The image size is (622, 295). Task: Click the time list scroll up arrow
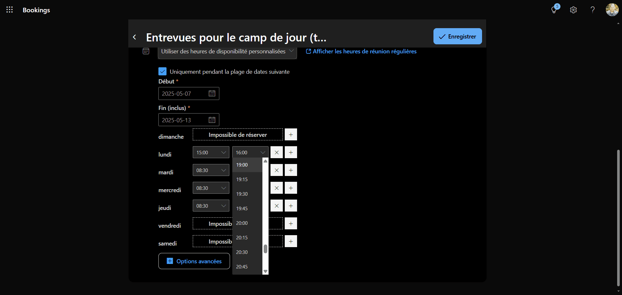point(265,161)
